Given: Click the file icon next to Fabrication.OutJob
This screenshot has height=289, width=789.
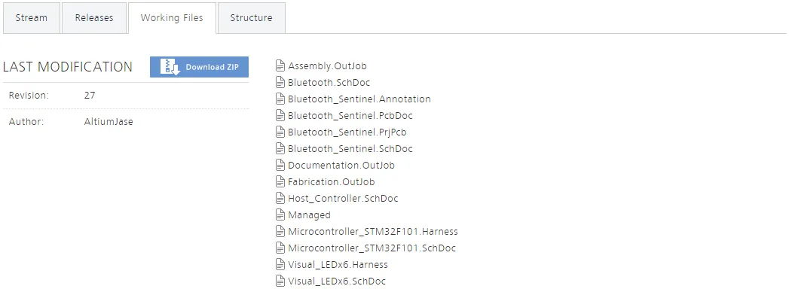Looking at the screenshot, I should click(280, 182).
